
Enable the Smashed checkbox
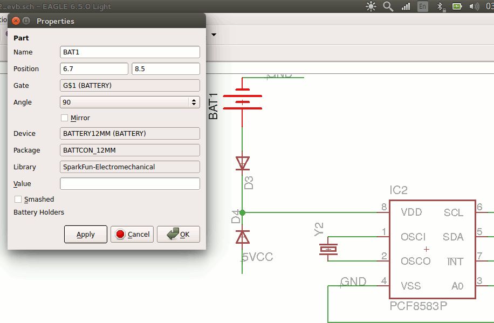pyautogui.click(x=18, y=199)
